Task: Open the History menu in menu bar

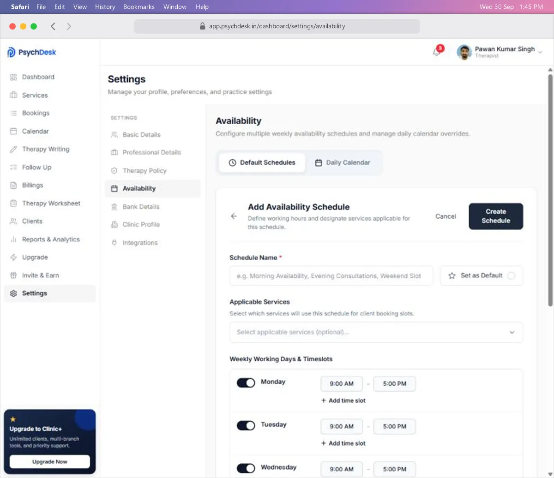Action: pyautogui.click(x=105, y=7)
